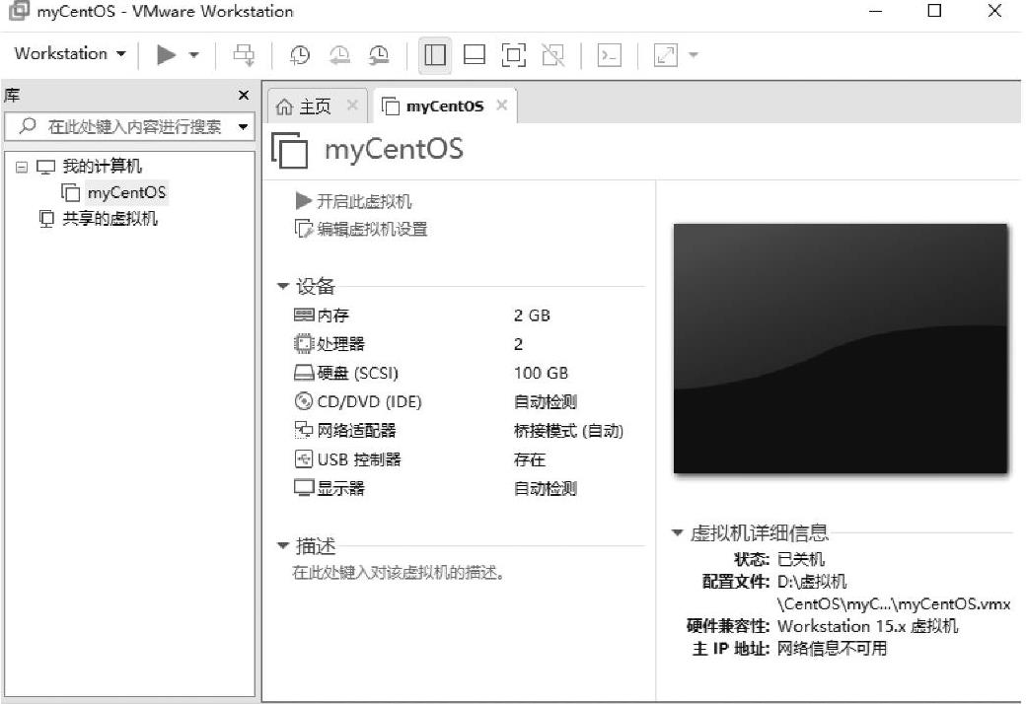Click the memory chip icon beside 内存
This screenshot has height=704, width=1026.
point(304,316)
